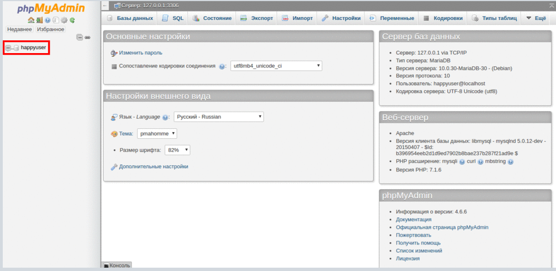Open the Переменные tab
556x271 pixels.
point(392,18)
